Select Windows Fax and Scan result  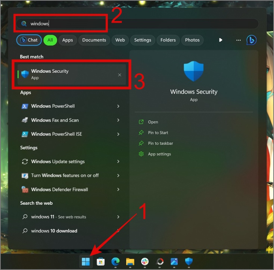click(72, 120)
